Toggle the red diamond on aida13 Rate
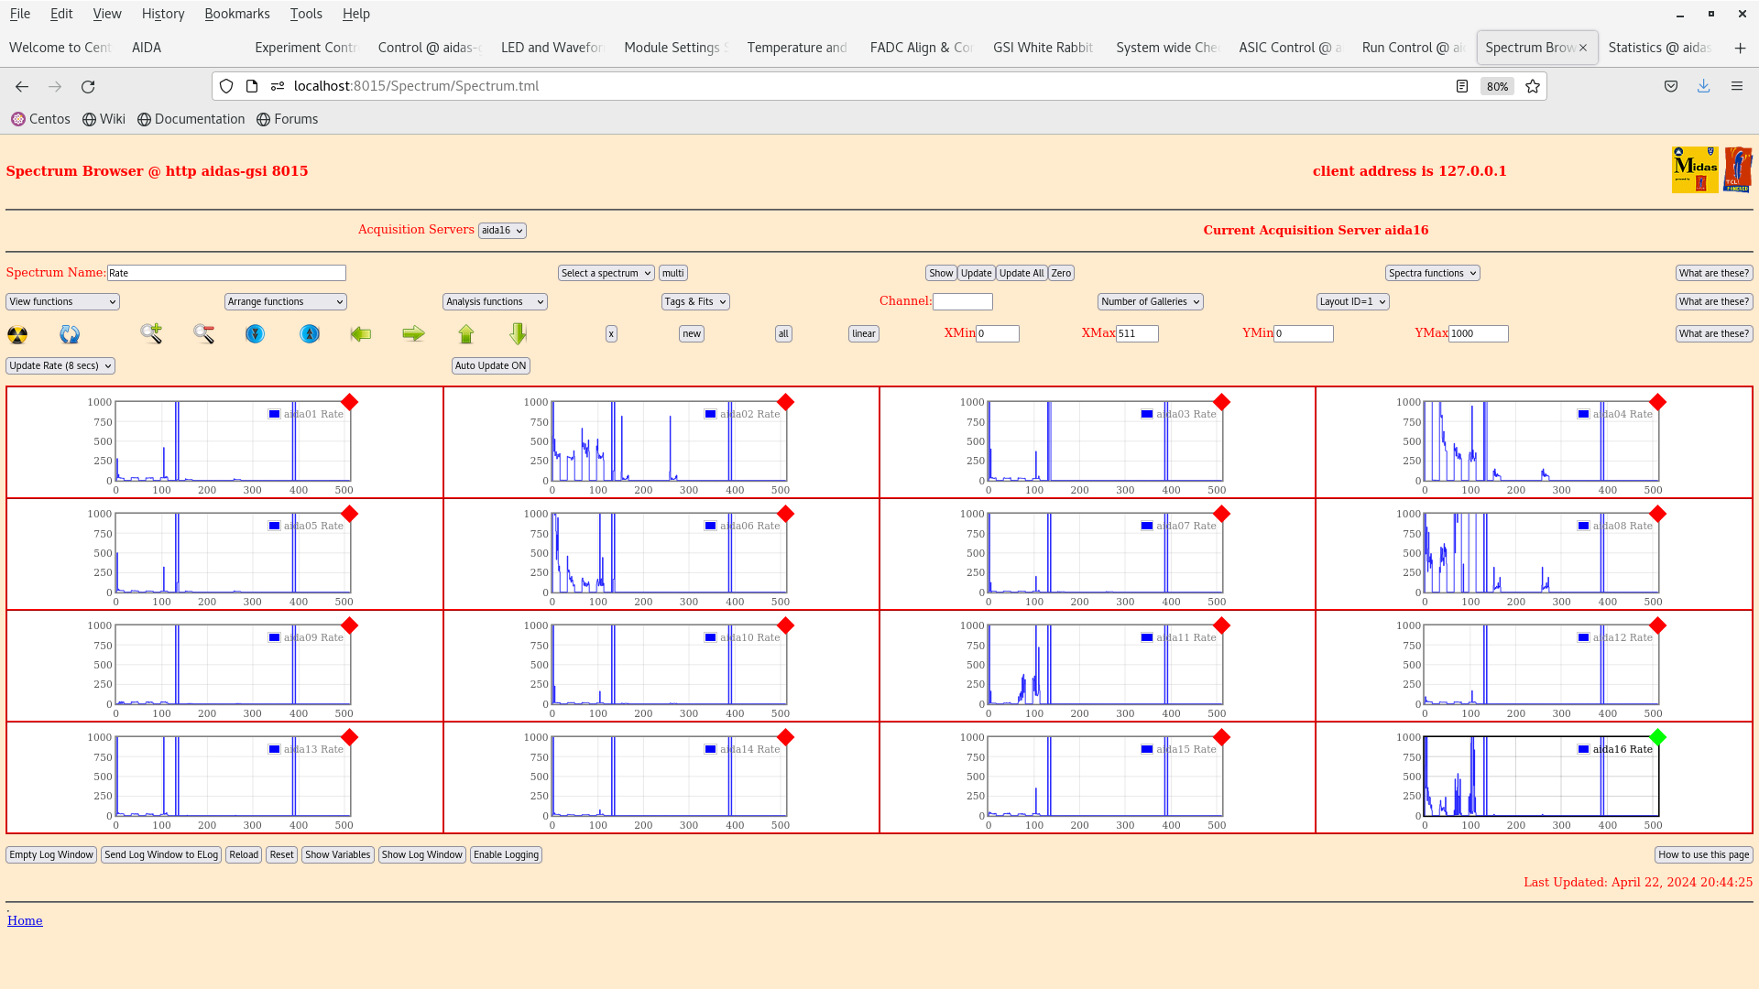The width and height of the screenshot is (1759, 989). pyautogui.click(x=350, y=737)
